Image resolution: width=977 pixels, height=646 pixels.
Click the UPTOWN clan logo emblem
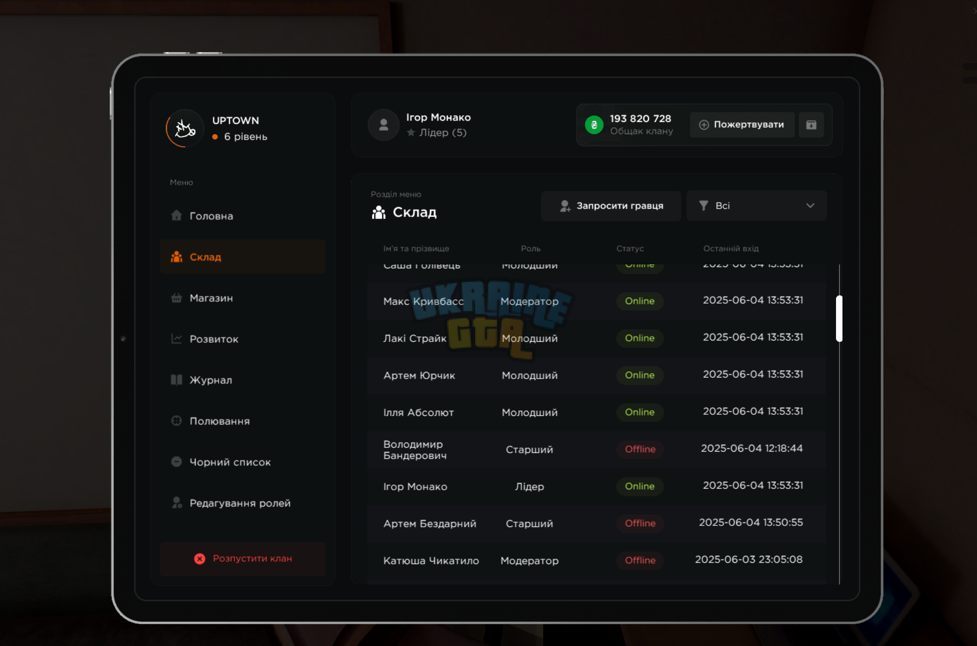click(185, 129)
